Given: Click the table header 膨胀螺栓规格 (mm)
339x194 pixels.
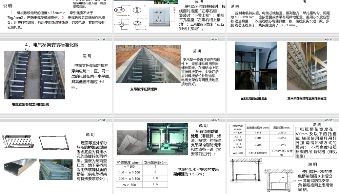Looking at the screenshot, I should (x=258, y=128).
